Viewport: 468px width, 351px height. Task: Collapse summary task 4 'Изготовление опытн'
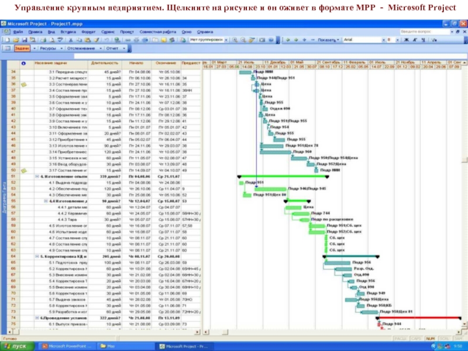point(37,177)
